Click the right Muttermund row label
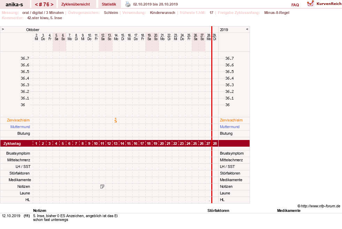 [x=230, y=127]
